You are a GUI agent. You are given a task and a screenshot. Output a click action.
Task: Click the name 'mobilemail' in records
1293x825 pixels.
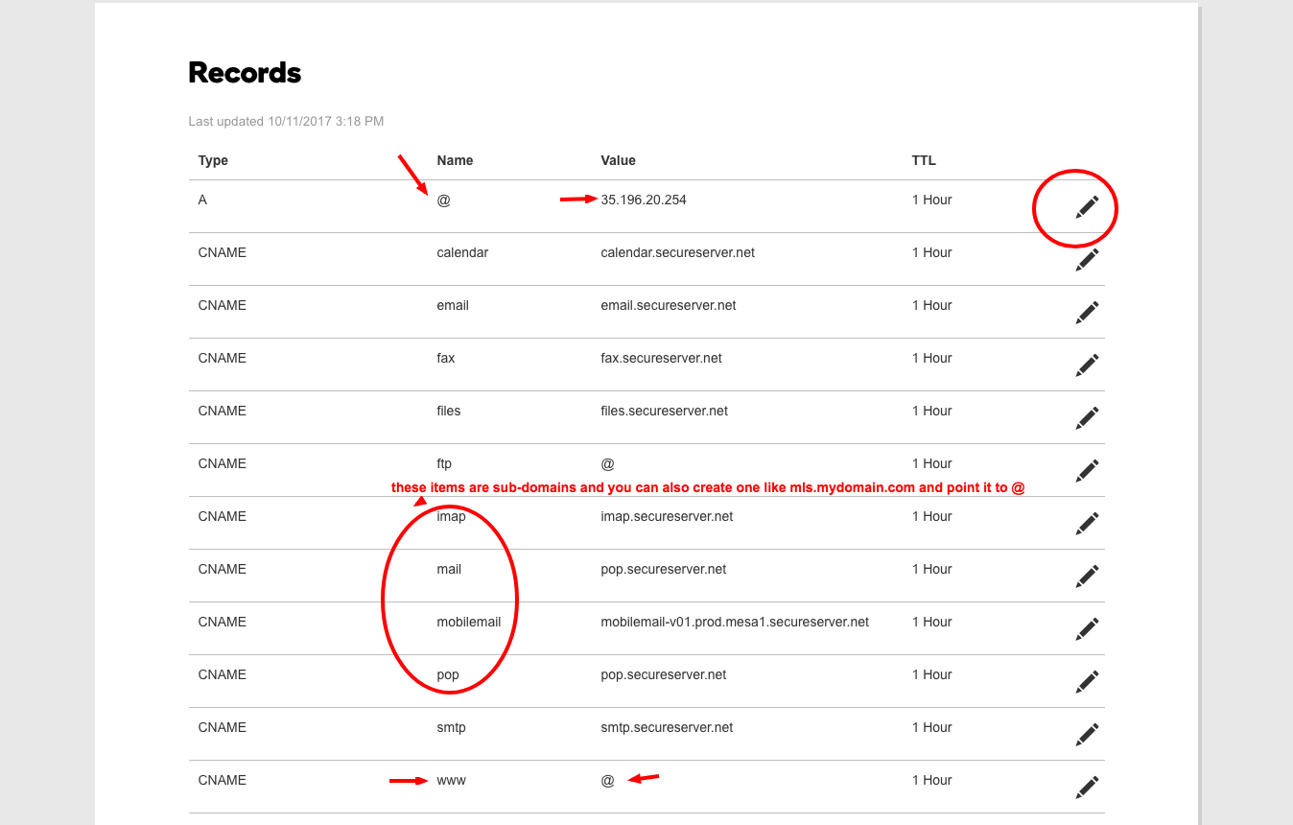pyautogui.click(x=469, y=622)
